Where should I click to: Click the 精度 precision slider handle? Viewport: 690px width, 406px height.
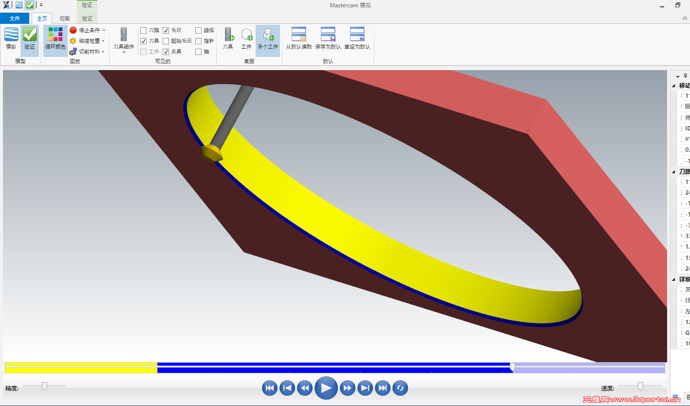pyautogui.click(x=44, y=386)
